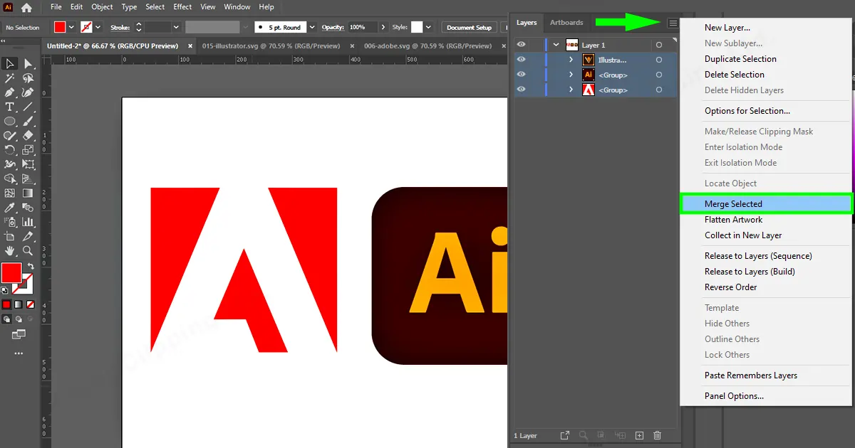Image resolution: width=855 pixels, height=448 pixels.
Task: Click the Create New Layer icon
Action: coord(639,435)
